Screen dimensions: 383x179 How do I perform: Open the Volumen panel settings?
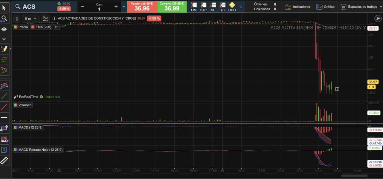[x=23, y=105]
